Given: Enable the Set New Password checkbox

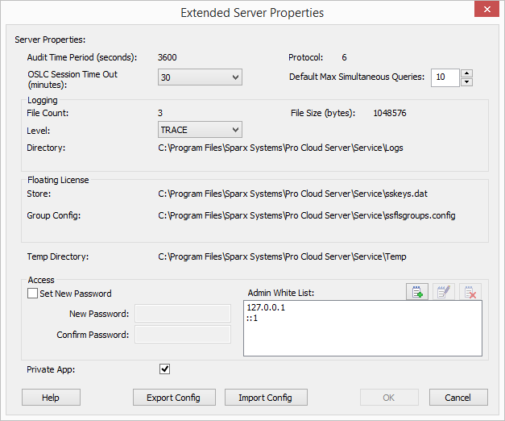Looking at the screenshot, I should click(x=32, y=294).
